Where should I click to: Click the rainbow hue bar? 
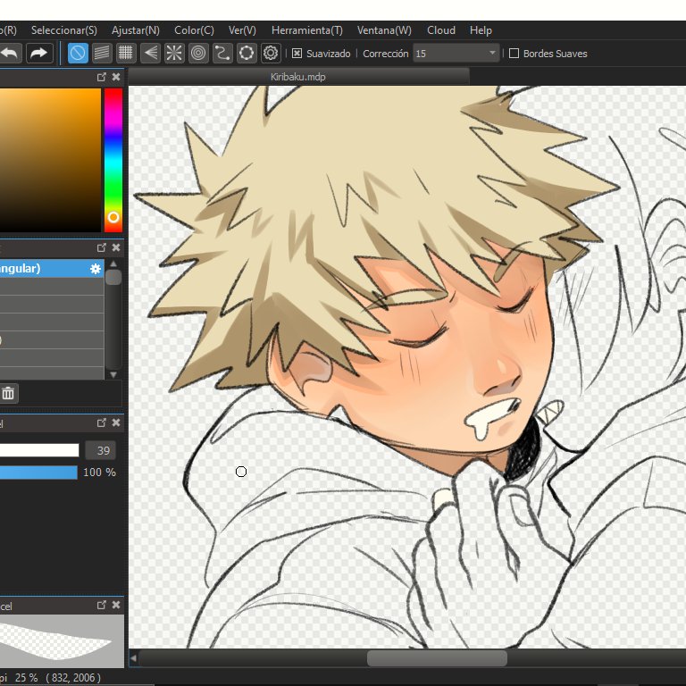(x=113, y=160)
